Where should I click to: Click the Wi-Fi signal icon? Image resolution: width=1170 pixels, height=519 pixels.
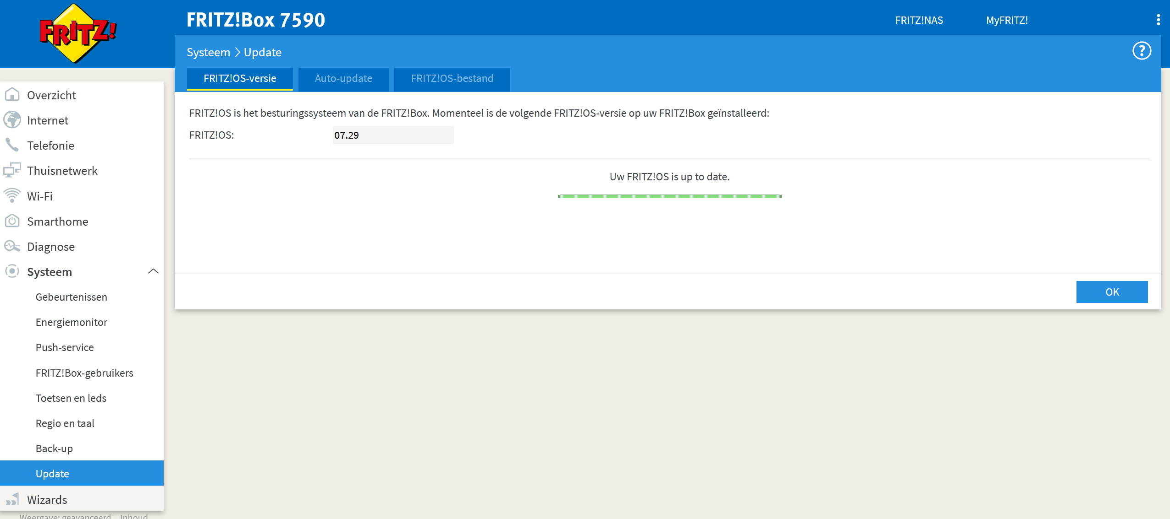pyautogui.click(x=12, y=195)
